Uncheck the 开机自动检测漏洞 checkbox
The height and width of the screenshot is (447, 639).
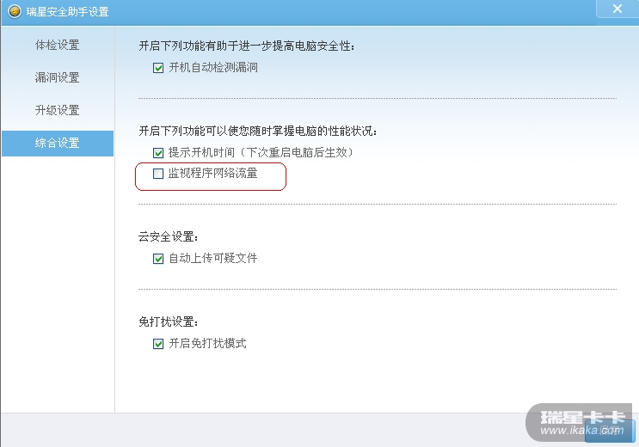point(158,67)
